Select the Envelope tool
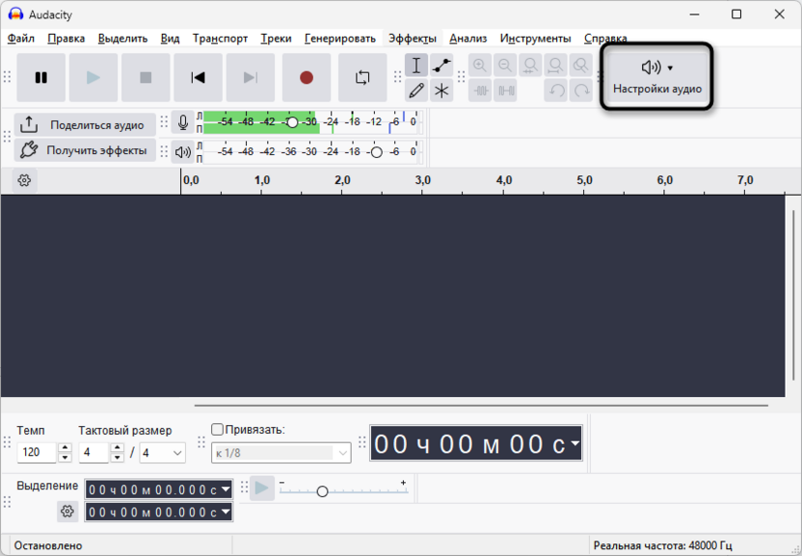The image size is (802, 556). click(x=441, y=66)
